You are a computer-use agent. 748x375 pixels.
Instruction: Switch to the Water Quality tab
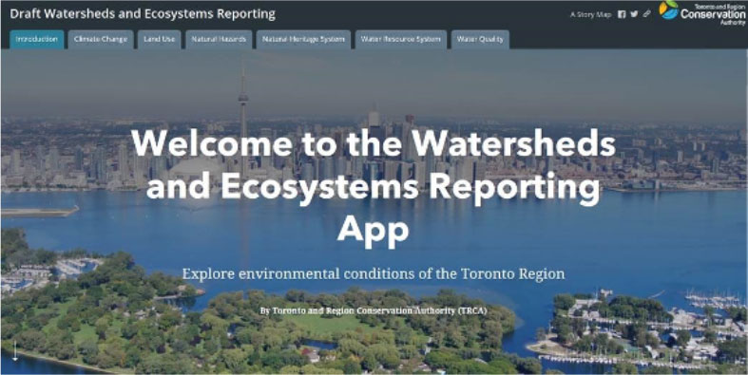[480, 40]
